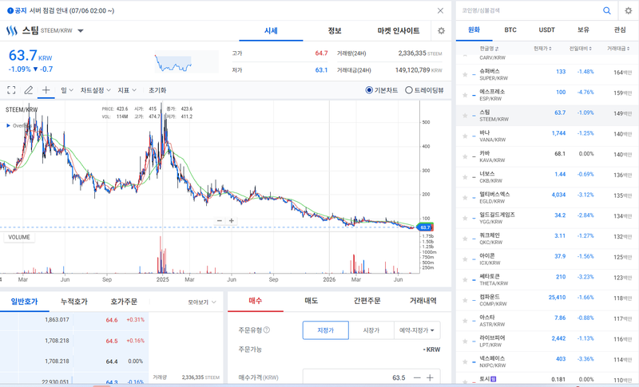639x387 pixels.
Task: Switch to 누적호가 order book tab
Action: tap(74, 302)
